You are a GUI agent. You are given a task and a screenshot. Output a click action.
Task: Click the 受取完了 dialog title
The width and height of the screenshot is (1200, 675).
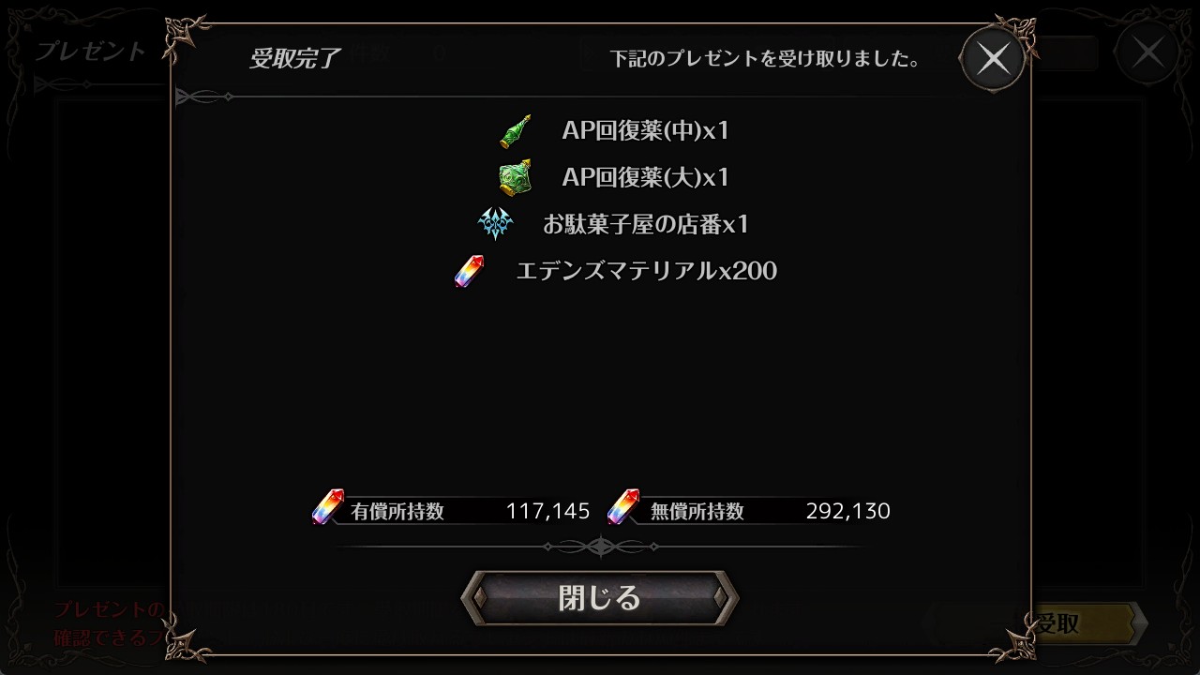pos(294,58)
